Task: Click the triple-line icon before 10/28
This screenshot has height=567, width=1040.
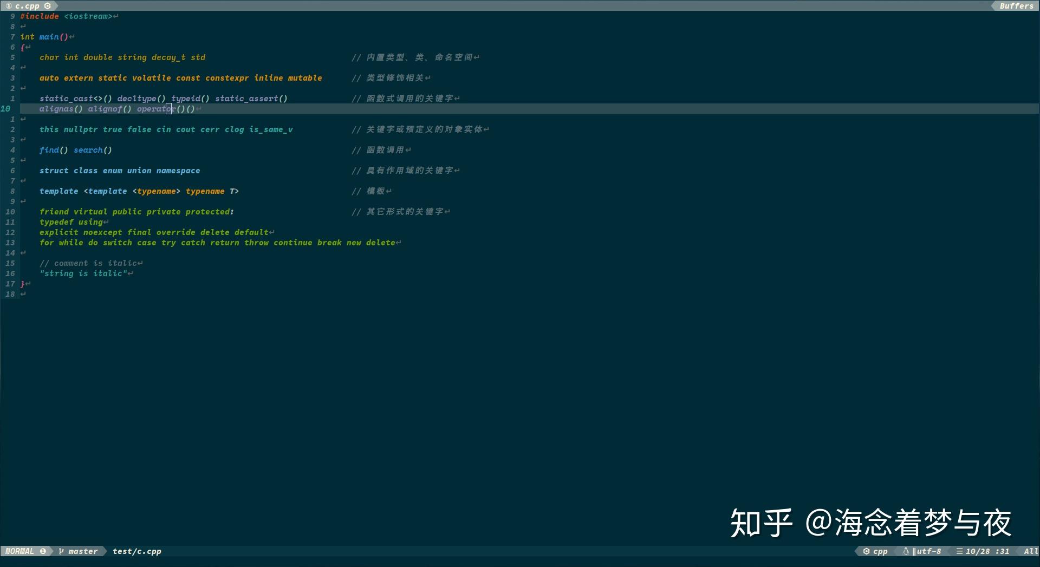Action: pos(960,551)
